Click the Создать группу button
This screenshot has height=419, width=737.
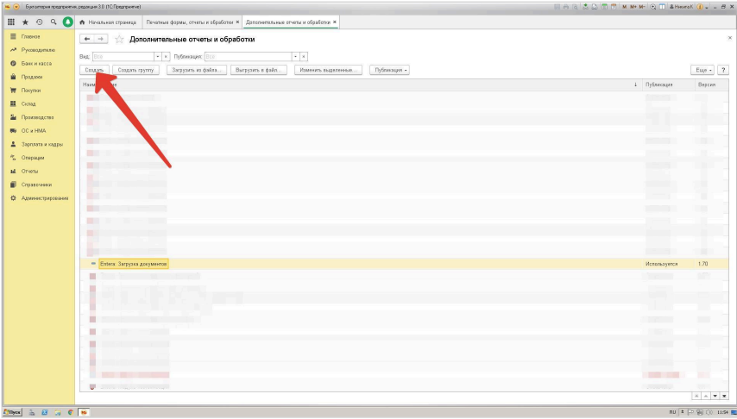[x=135, y=70]
